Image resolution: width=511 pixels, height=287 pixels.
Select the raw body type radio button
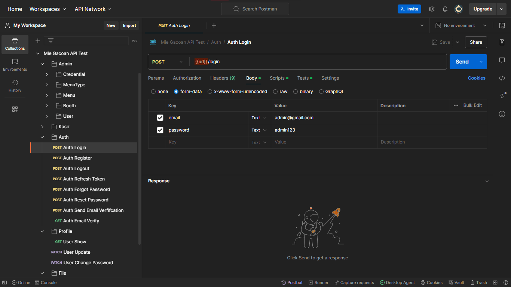(x=275, y=92)
